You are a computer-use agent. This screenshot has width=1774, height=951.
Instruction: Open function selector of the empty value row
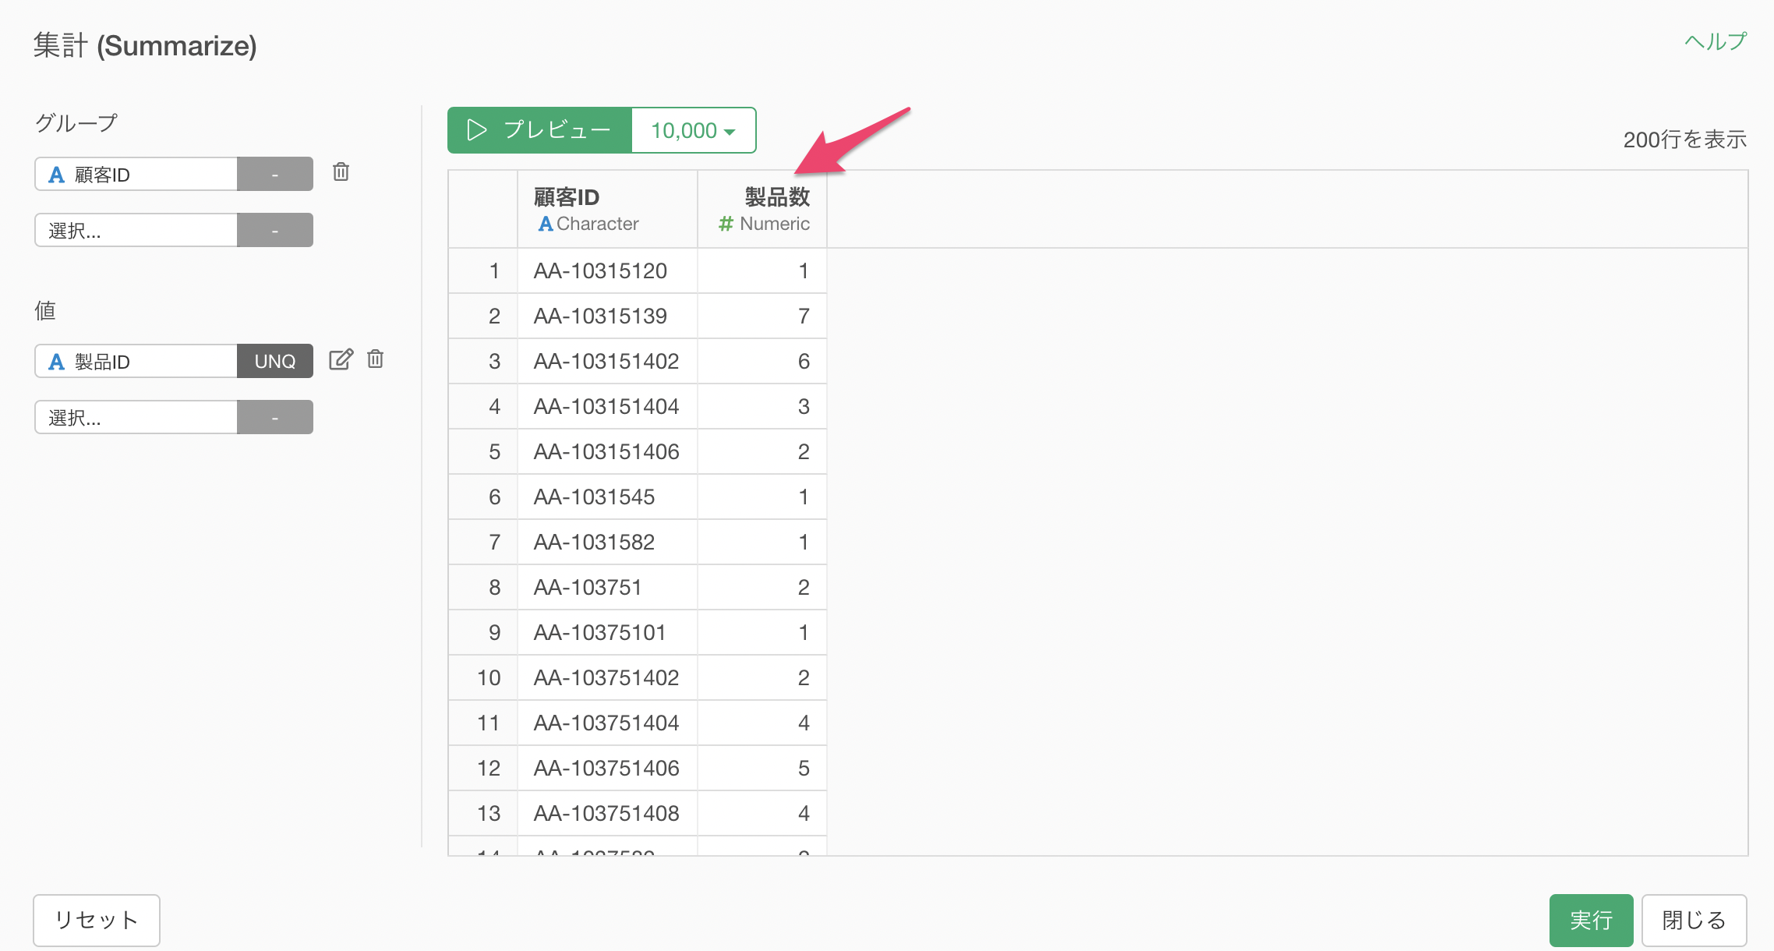tap(275, 417)
